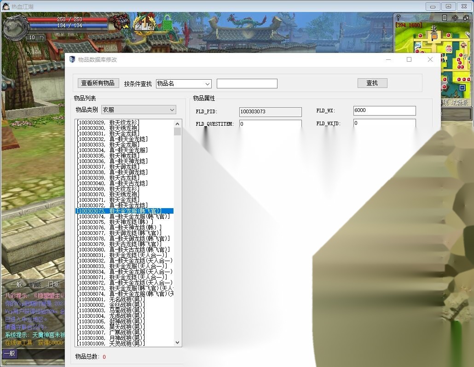Click the minimap help question mark icon

coord(399,17)
